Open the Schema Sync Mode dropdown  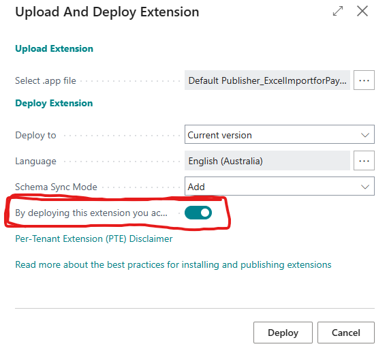pyautogui.click(x=279, y=186)
